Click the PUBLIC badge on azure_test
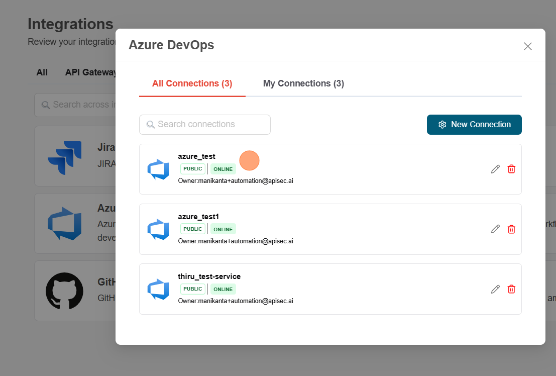This screenshot has width=556, height=376. pyautogui.click(x=193, y=169)
